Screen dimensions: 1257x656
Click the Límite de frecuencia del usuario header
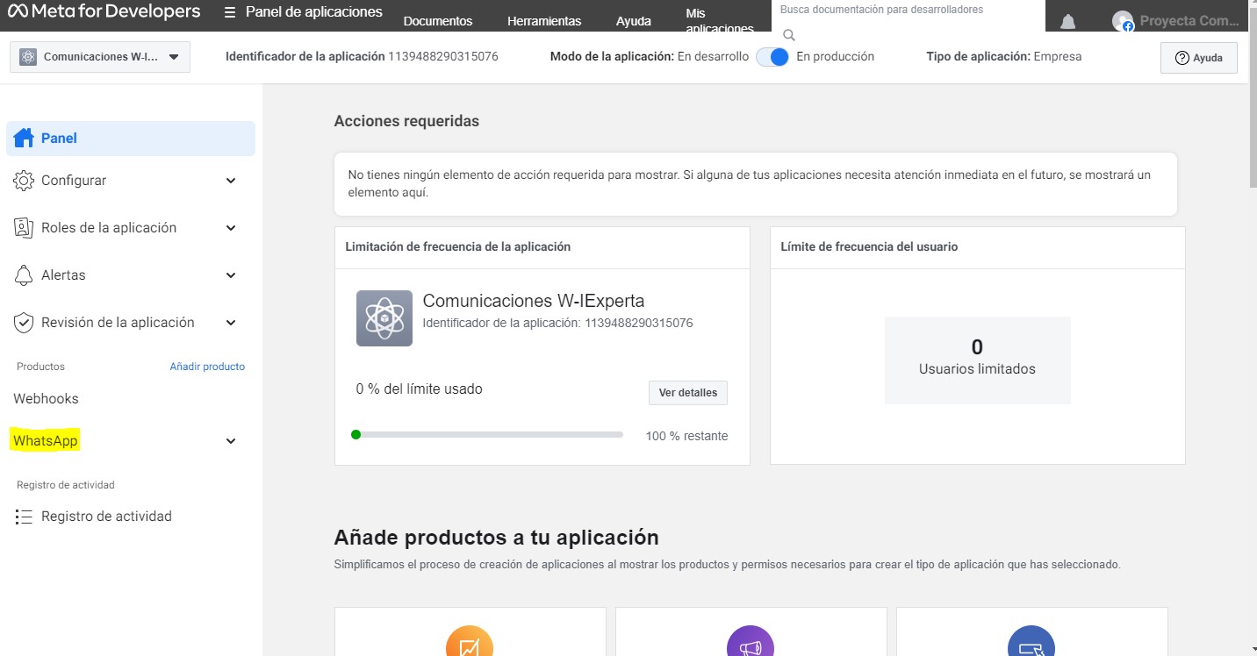[x=869, y=247]
